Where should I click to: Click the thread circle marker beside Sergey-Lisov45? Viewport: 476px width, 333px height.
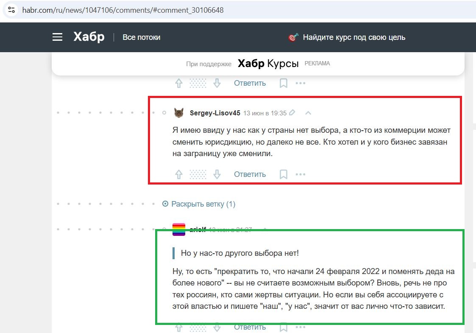(164, 113)
